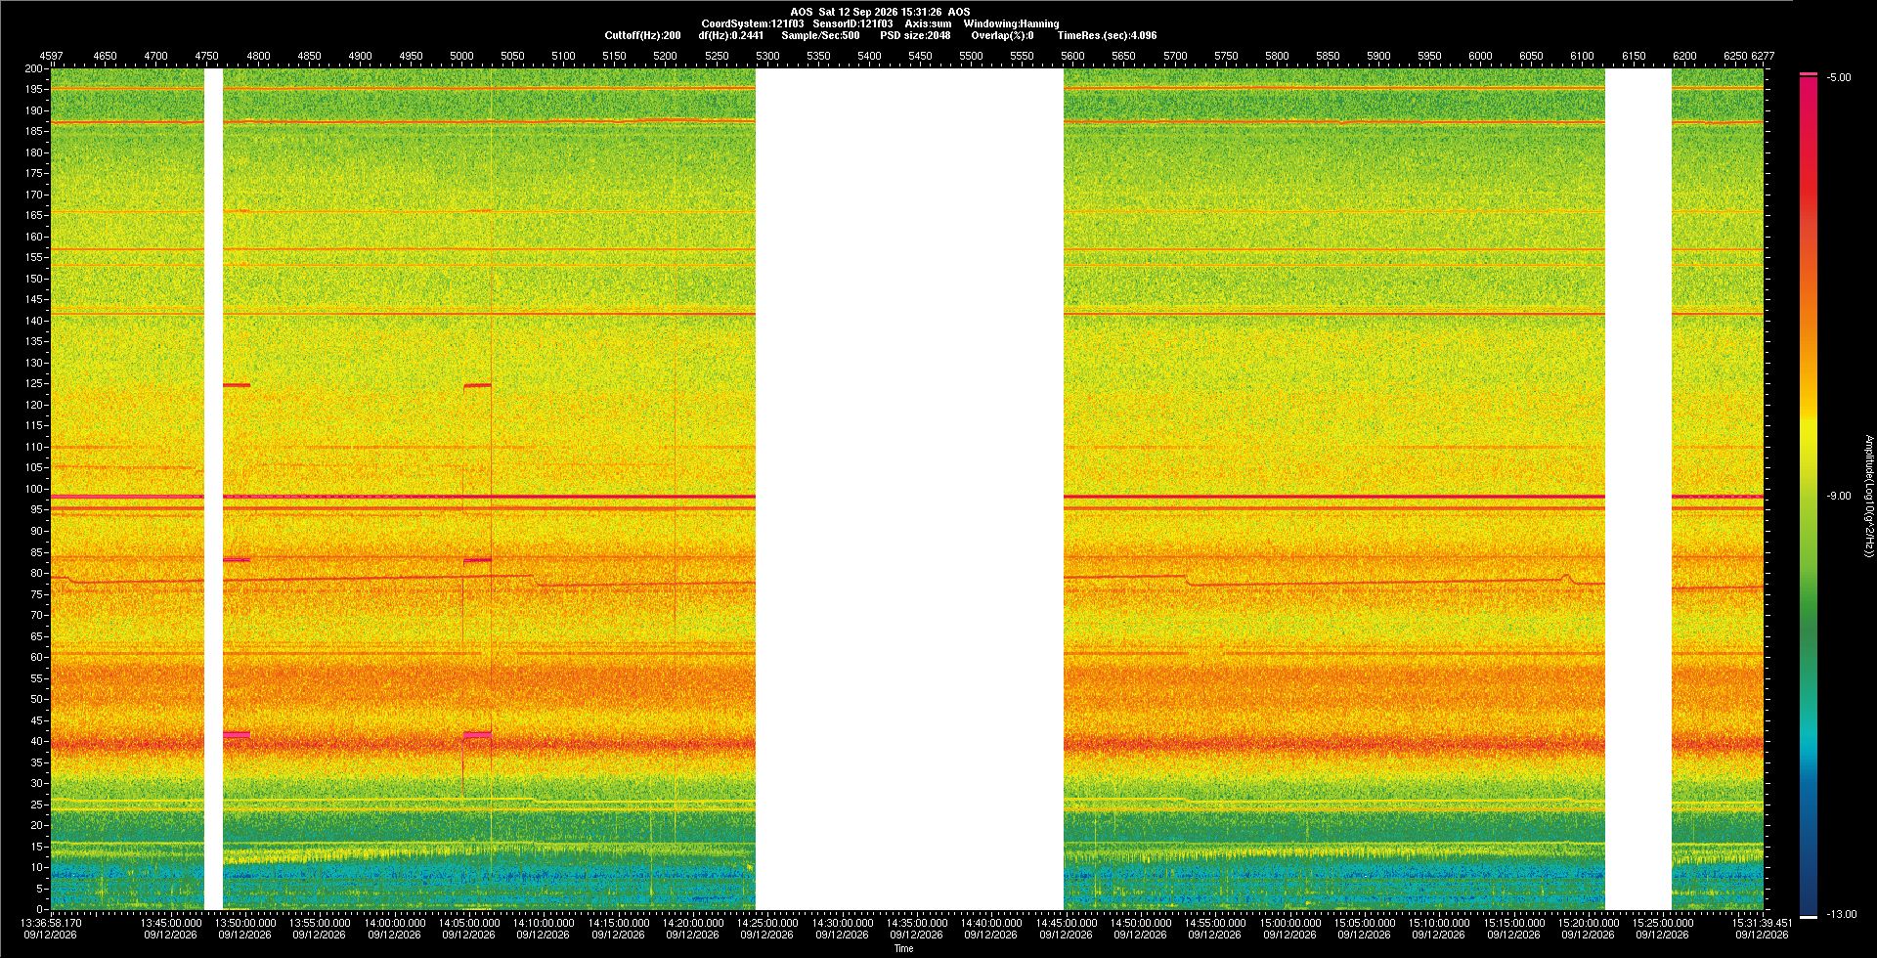Click the TimeRes.(sec):4.096 header text
The width and height of the screenshot is (1877, 958).
tap(1107, 35)
